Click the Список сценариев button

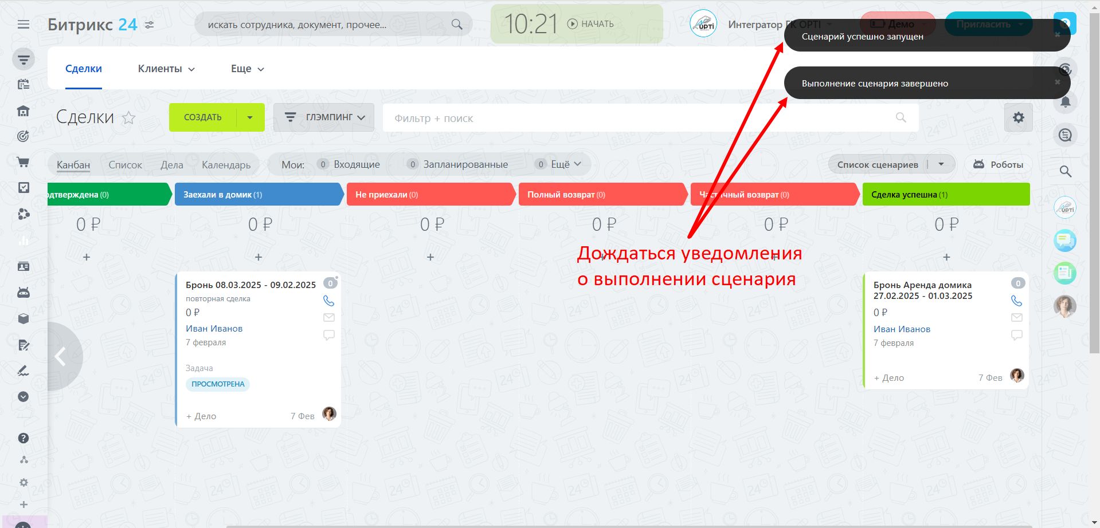(878, 165)
